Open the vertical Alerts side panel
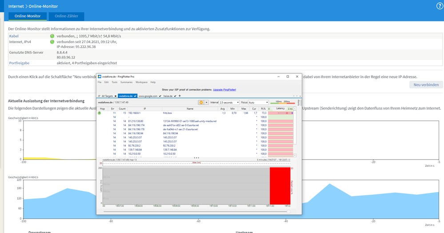The image size is (444, 233). [x=298, y=103]
